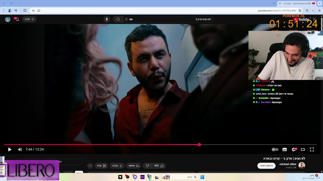
Task: Switch to theater mode
Action: 303,149
